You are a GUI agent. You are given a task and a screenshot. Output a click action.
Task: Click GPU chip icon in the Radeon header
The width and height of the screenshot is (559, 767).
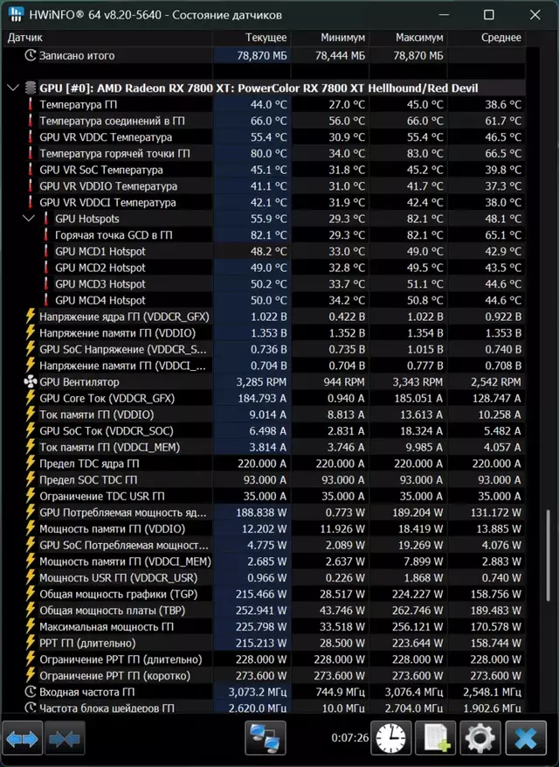click(x=31, y=88)
